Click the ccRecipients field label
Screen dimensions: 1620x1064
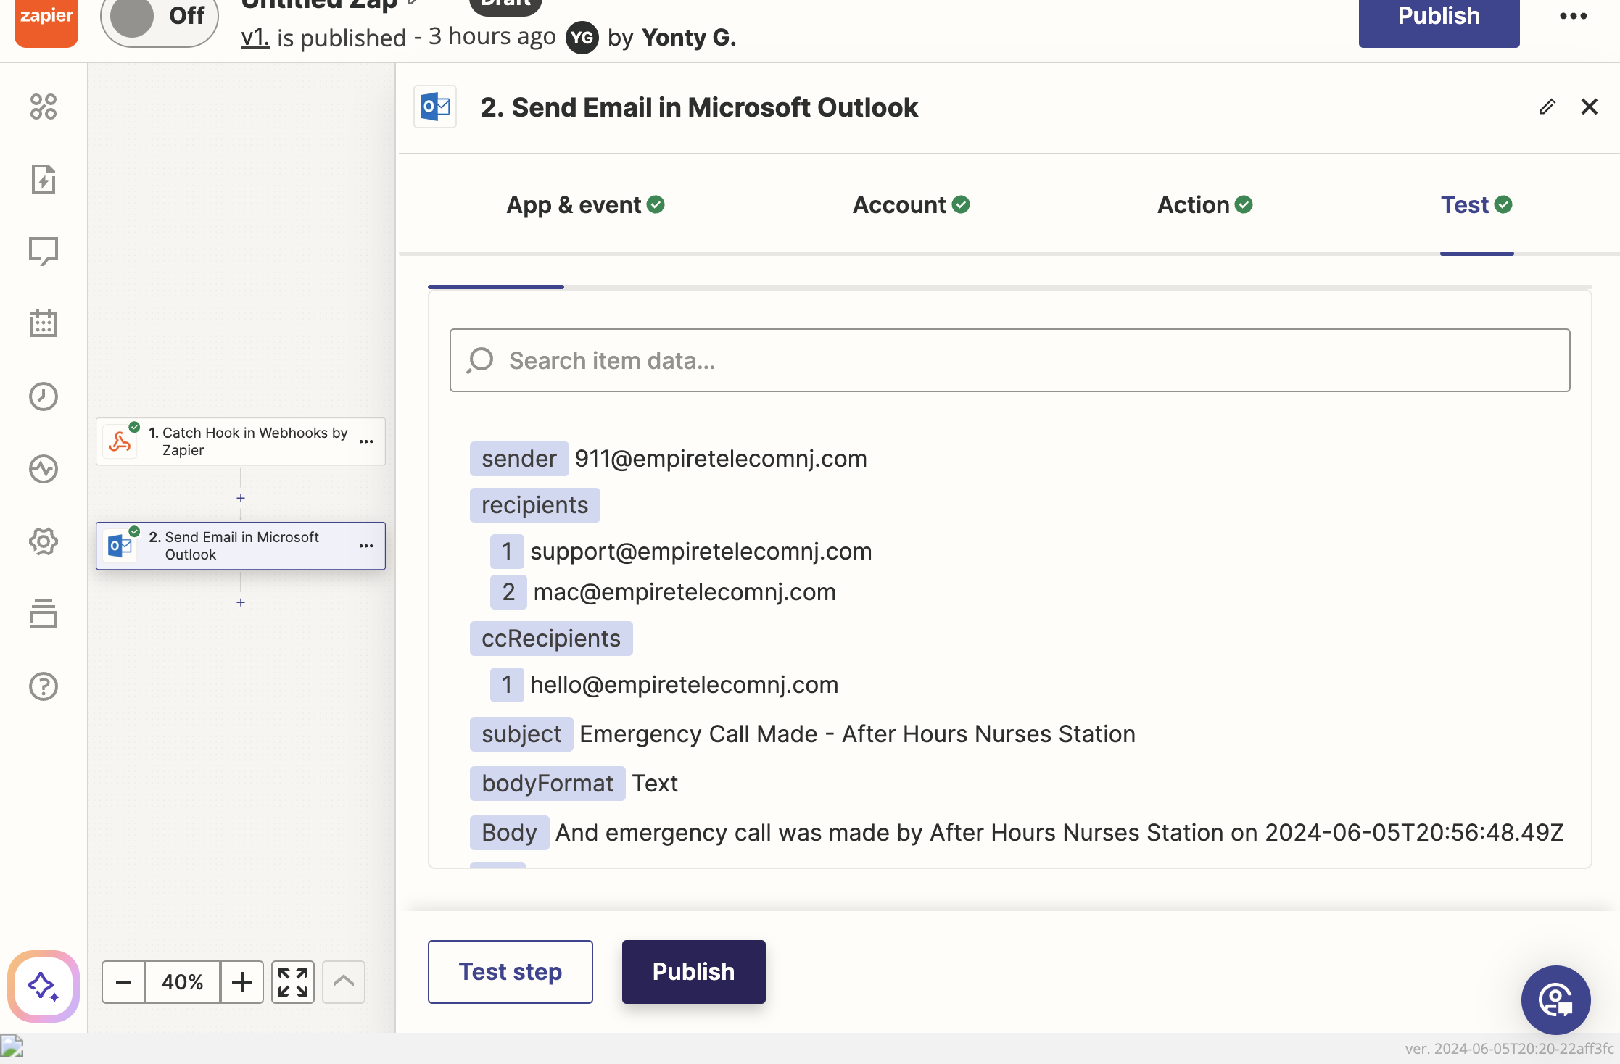pos(551,639)
